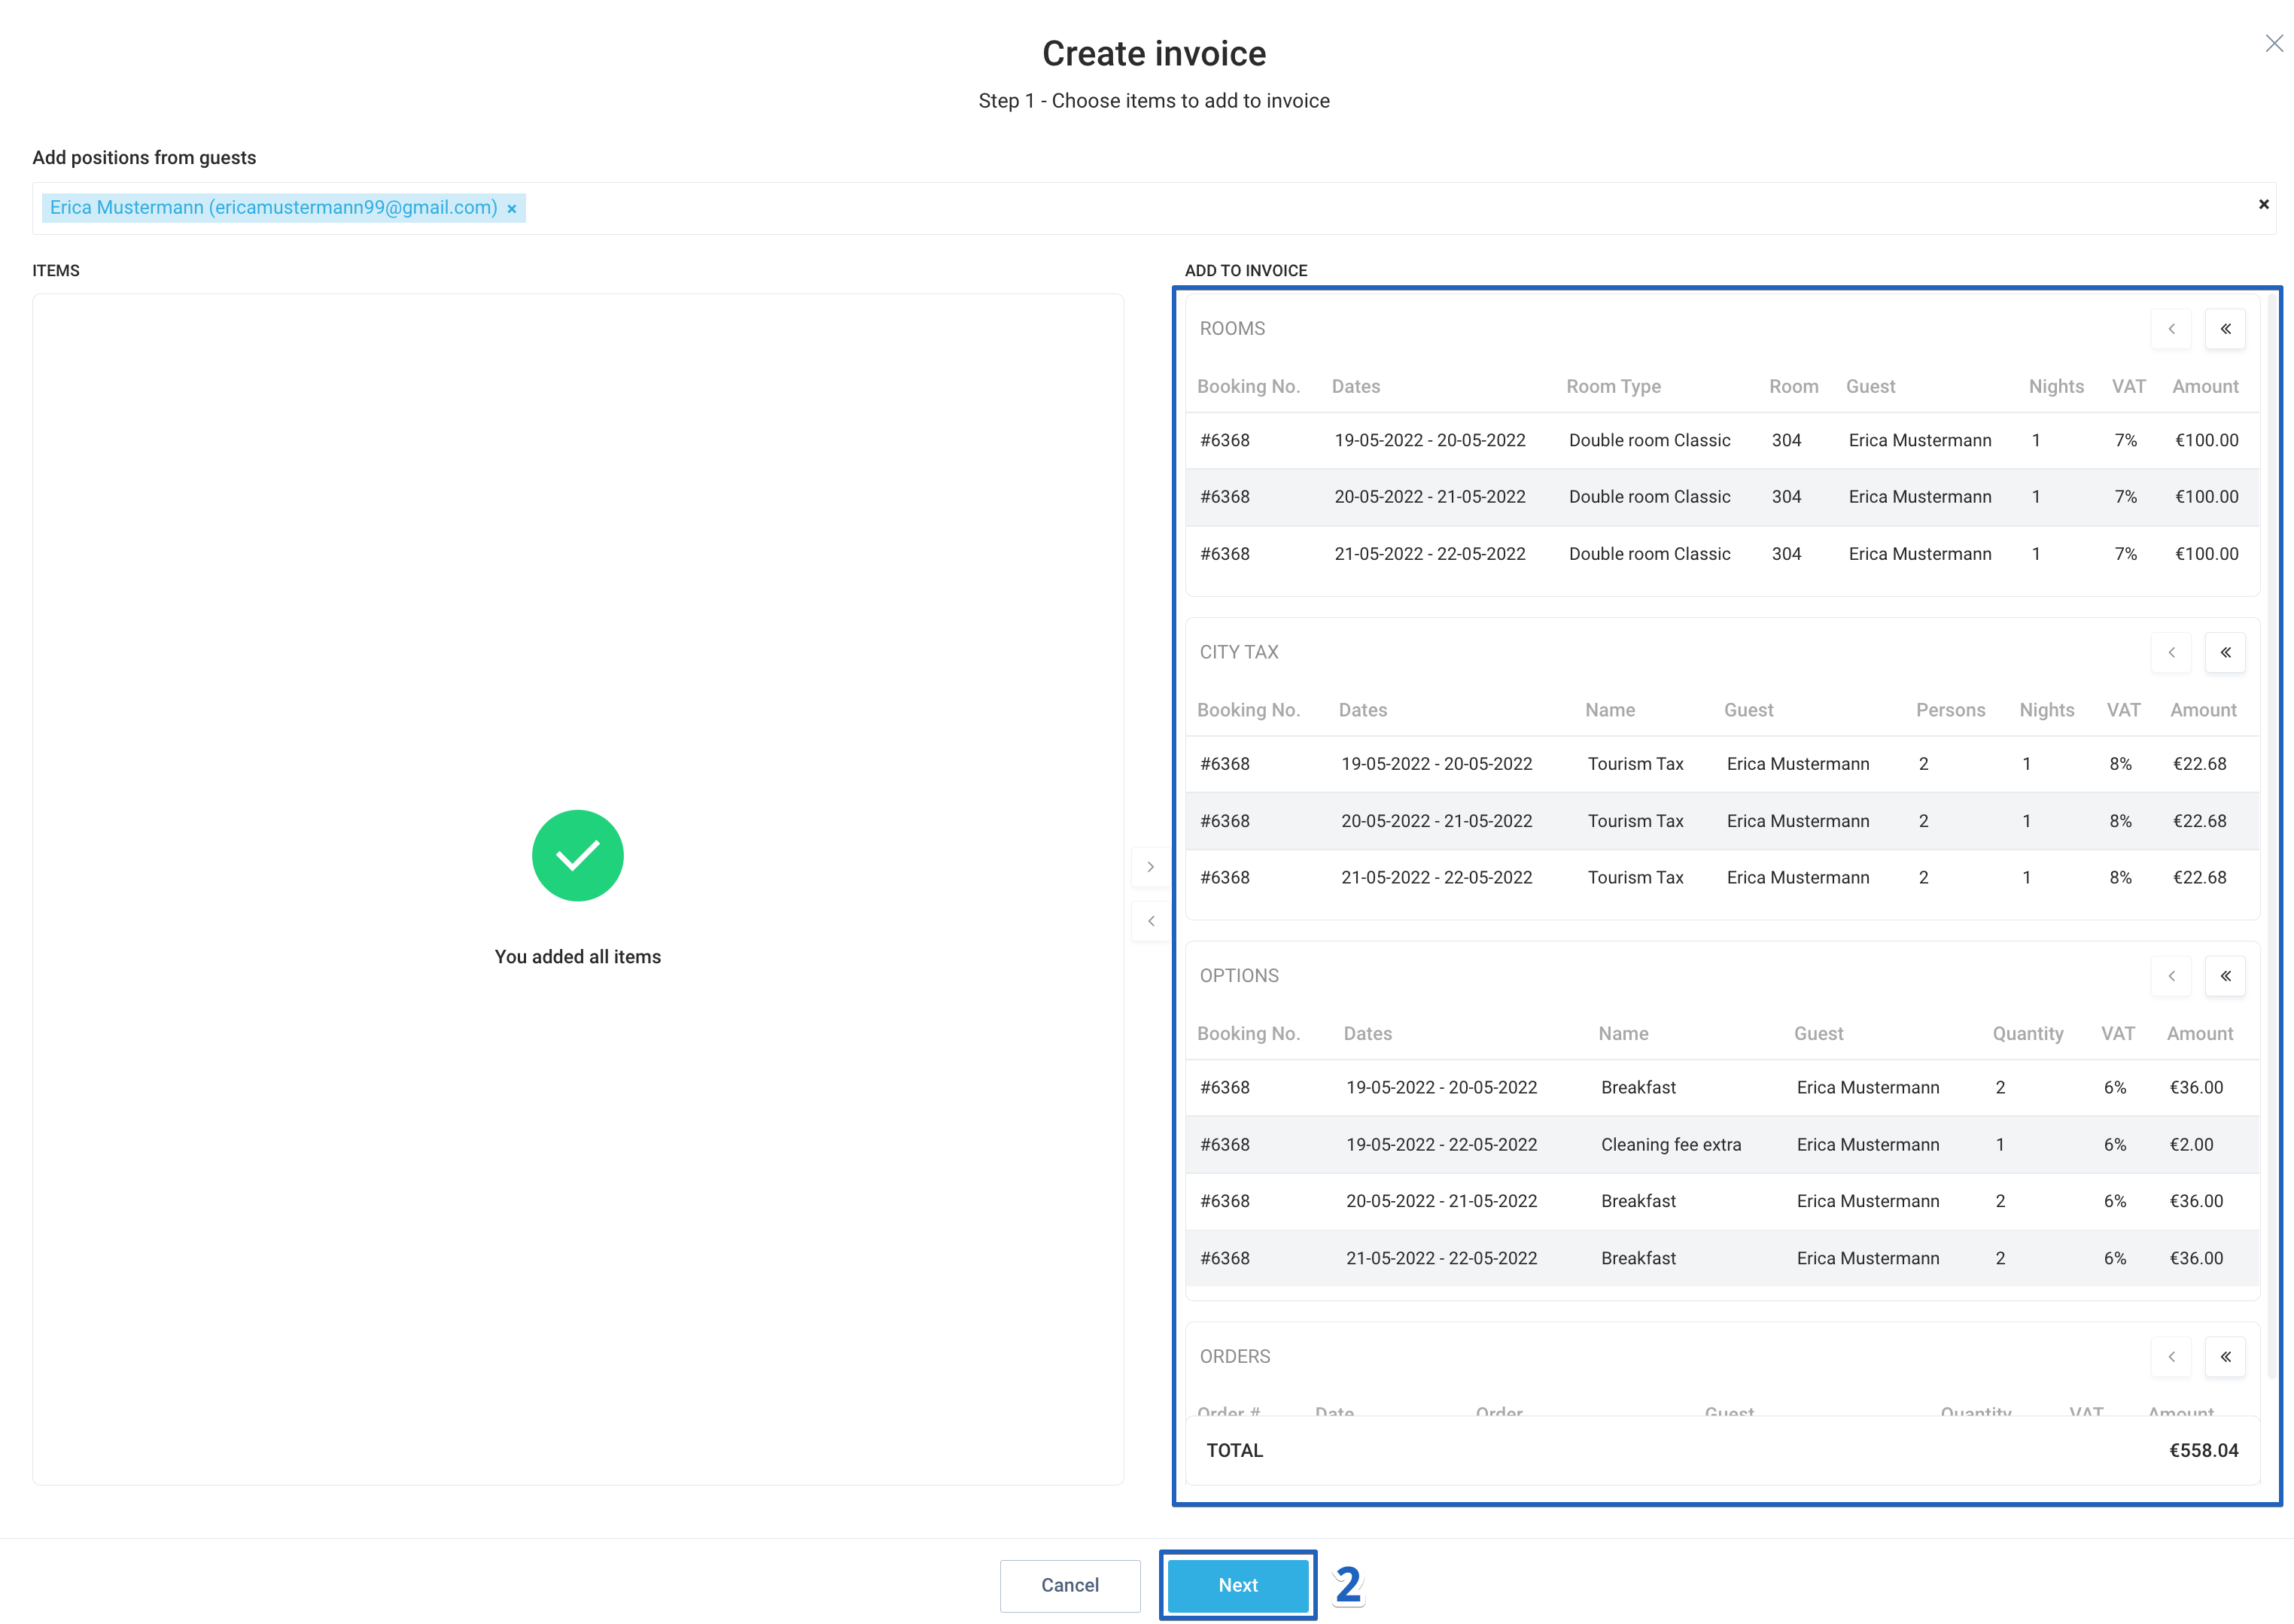Click the TOTAL amount €558.04
This screenshot has height=1624, width=2294.
pos(2203,1451)
